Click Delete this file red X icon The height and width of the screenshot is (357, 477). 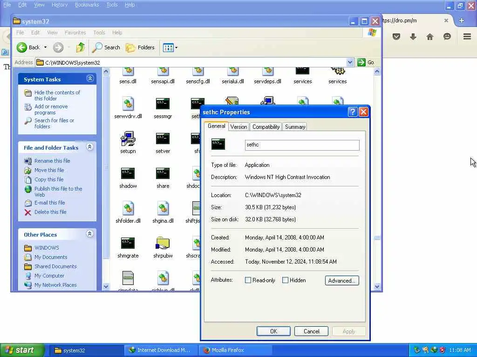(27, 212)
